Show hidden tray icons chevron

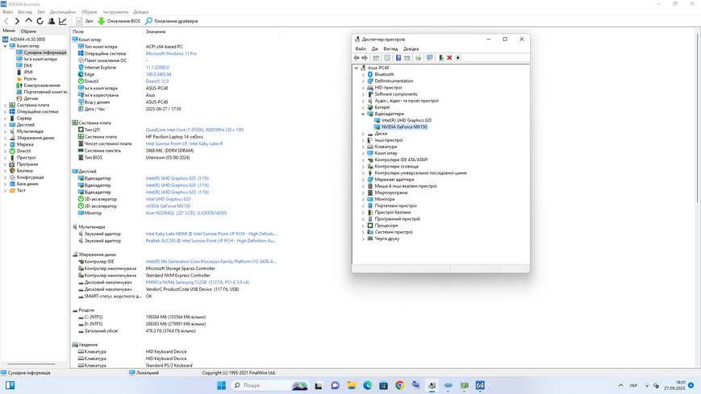click(x=620, y=385)
